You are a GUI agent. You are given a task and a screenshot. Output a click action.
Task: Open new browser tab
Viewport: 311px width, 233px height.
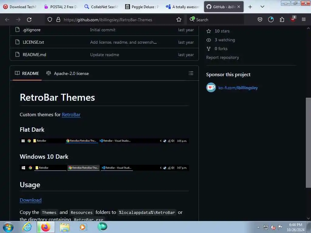(250, 7)
